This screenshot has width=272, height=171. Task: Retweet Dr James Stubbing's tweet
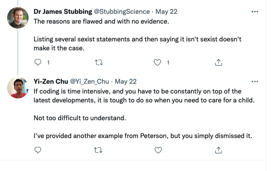[99, 62]
